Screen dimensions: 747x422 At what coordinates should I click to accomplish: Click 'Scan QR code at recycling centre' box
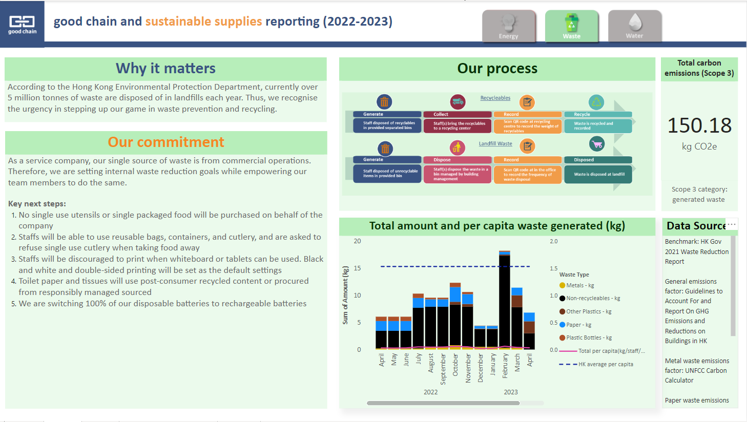528,126
